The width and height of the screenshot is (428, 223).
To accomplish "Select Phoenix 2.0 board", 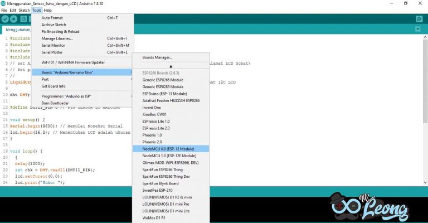I will [171, 142].
